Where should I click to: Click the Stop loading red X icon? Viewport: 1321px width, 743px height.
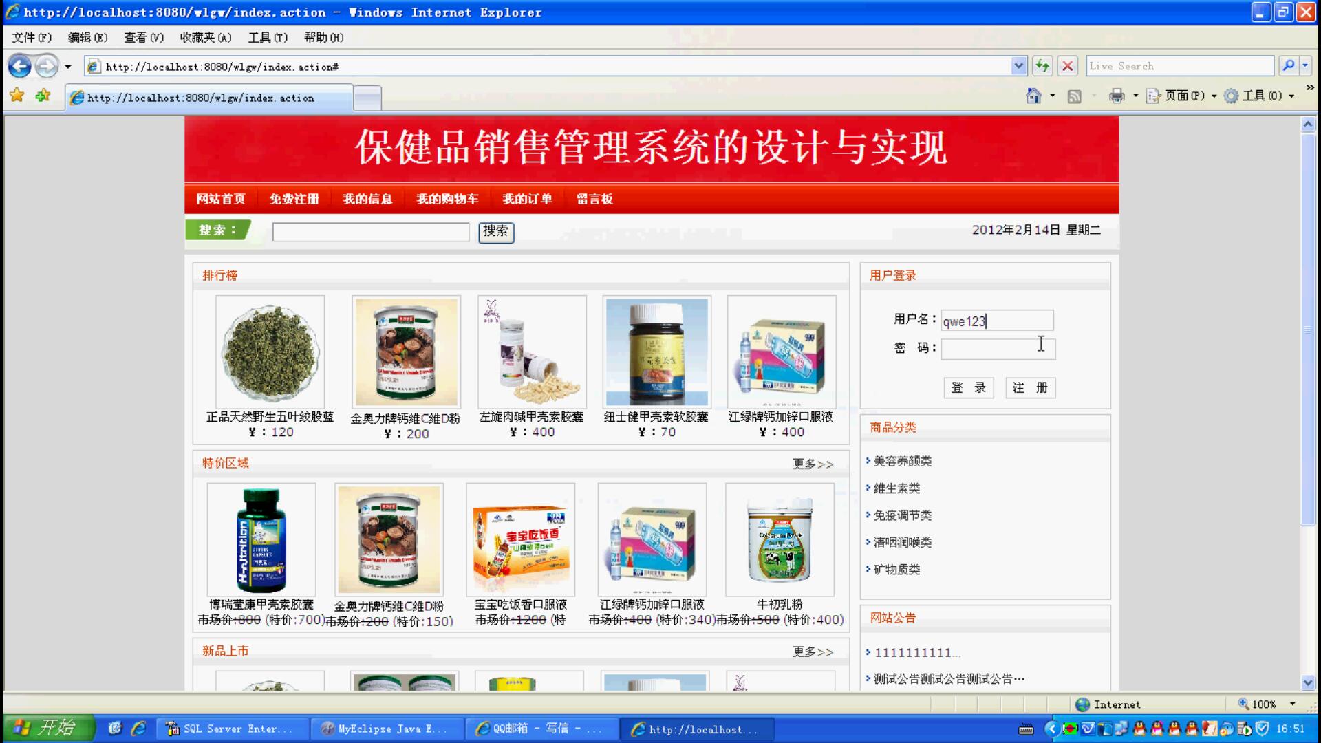click(x=1067, y=66)
